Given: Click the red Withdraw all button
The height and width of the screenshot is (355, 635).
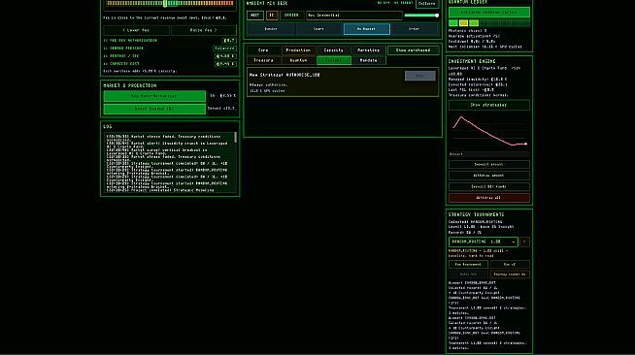Looking at the screenshot, I should coord(488,198).
